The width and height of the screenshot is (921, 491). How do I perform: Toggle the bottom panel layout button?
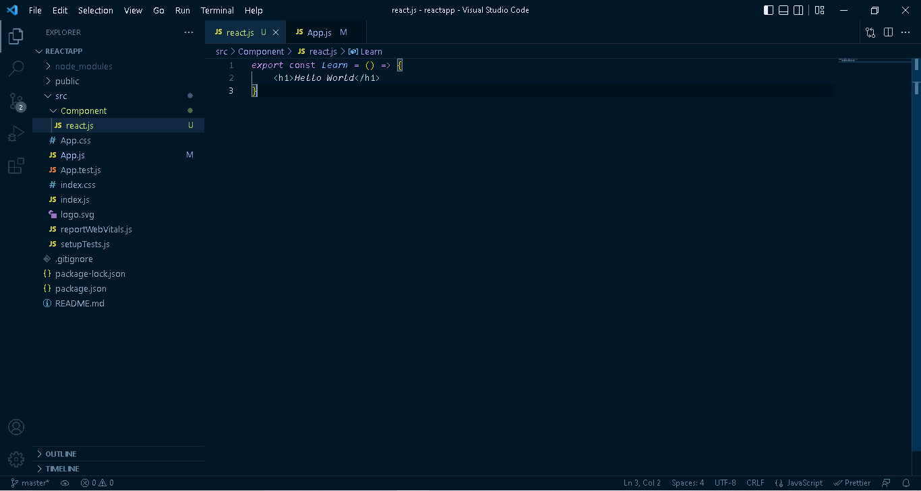[783, 10]
